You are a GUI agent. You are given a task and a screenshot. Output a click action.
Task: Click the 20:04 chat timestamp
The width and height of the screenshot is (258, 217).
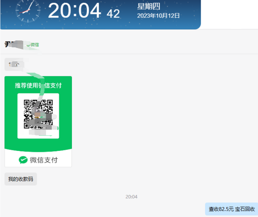(131, 197)
